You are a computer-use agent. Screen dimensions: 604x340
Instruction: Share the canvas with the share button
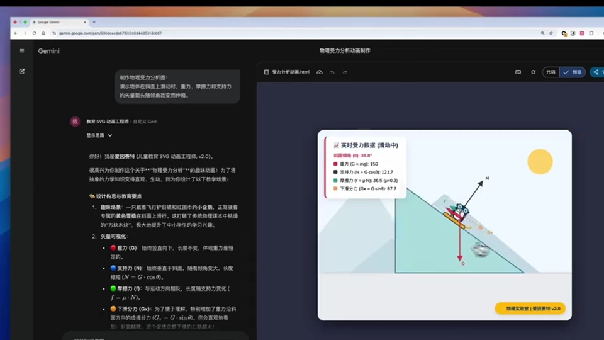coord(597,72)
